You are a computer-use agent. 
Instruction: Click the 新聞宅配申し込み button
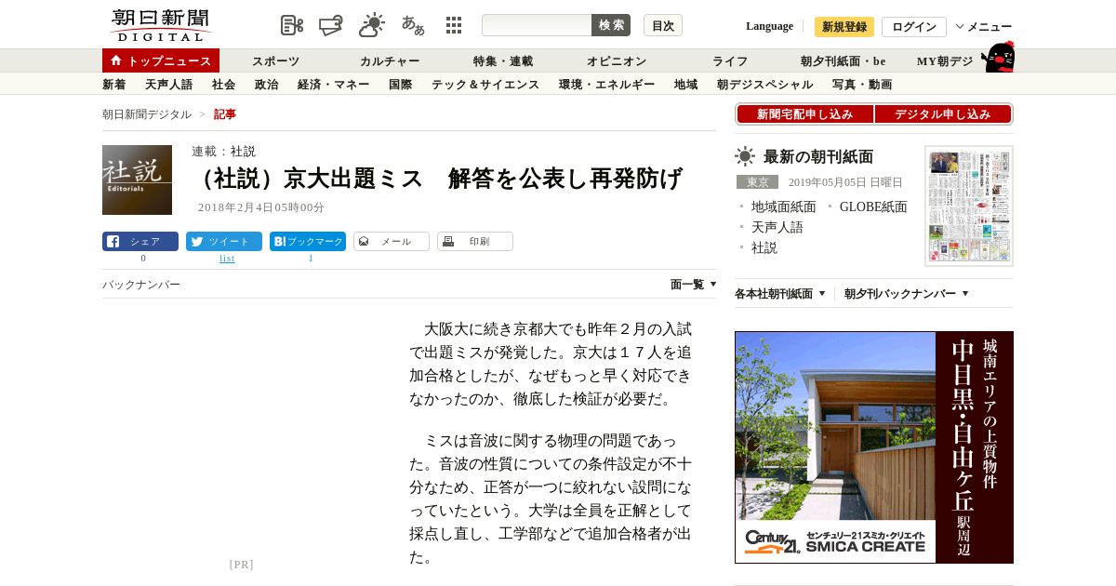[805, 114]
